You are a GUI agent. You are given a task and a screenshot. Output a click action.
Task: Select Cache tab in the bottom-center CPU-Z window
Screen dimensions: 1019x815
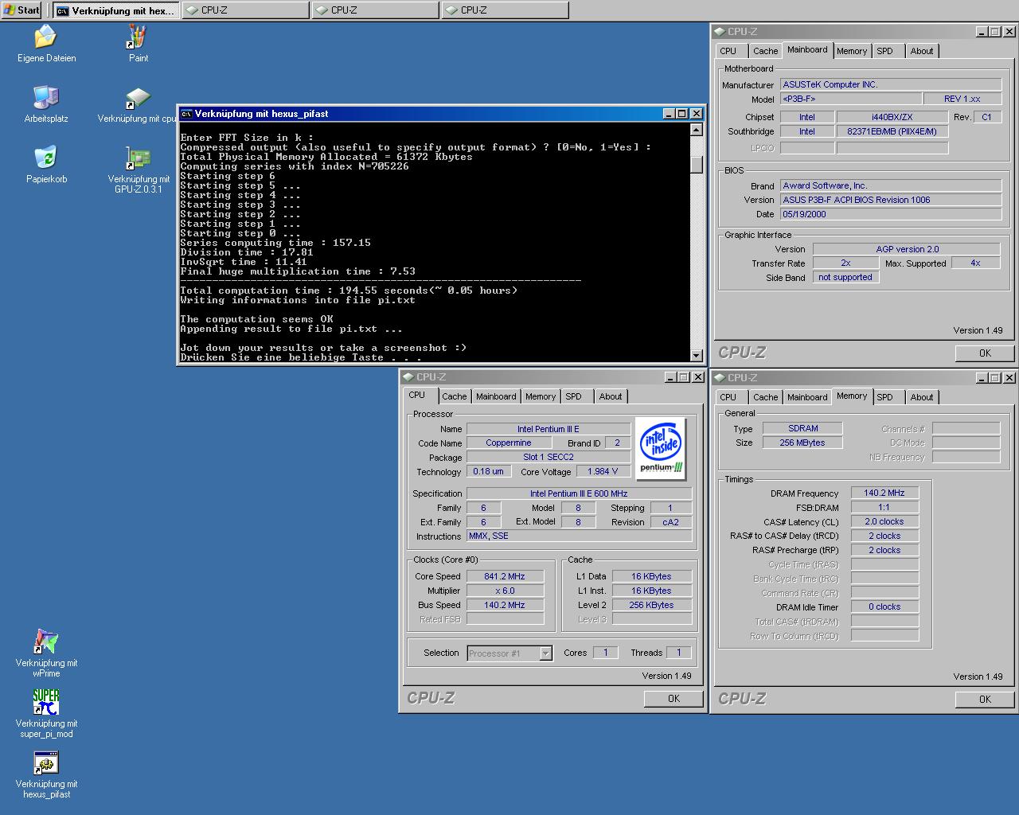pyautogui.click(x=454, y=396)
